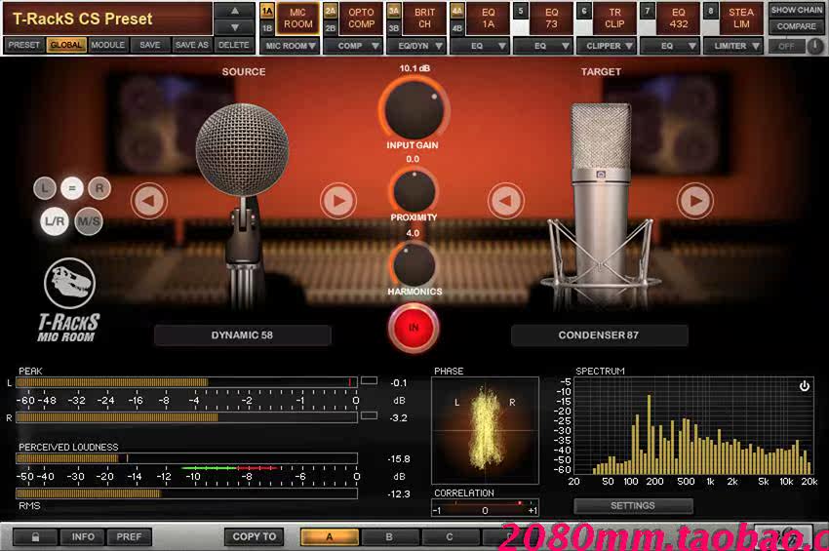Select right channel R button
Image resolution: width=829 pixels, height=551 pixels.
[99, 187]
